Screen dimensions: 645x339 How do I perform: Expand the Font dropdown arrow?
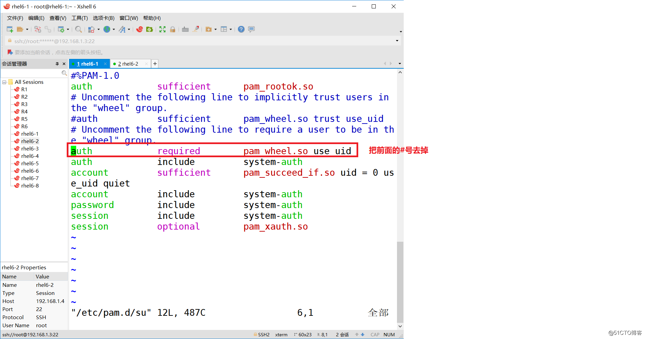pos(129,29)
